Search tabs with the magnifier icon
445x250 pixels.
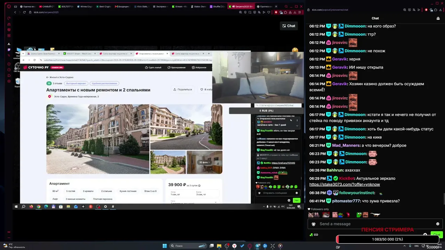pyautogui.click(x=286, y=6)
